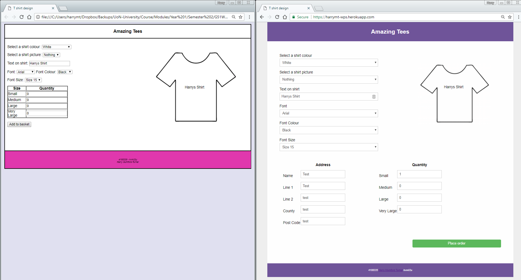Click Quantity column header in left table
The image size is (521, 280).
point(47,89)
